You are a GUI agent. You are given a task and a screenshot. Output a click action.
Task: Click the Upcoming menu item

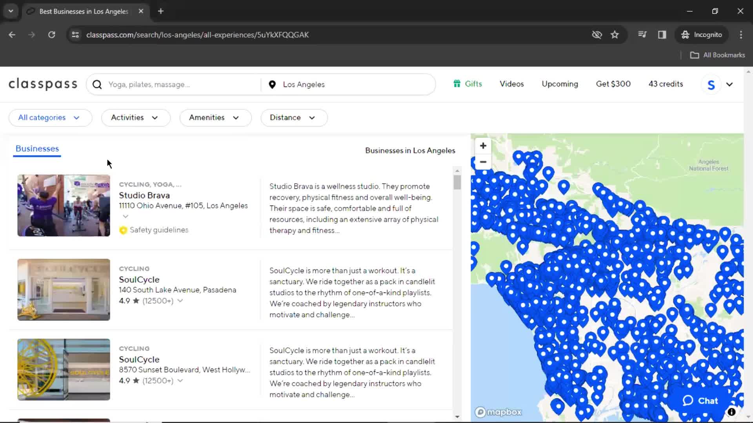[560, 84]
